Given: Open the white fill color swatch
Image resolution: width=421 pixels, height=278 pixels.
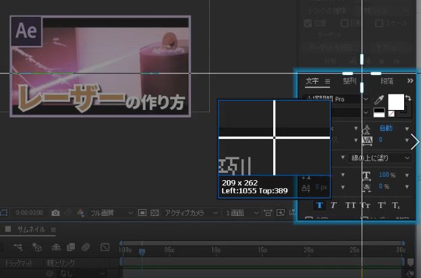Looking at the screenshot, I should pos(396,102).
